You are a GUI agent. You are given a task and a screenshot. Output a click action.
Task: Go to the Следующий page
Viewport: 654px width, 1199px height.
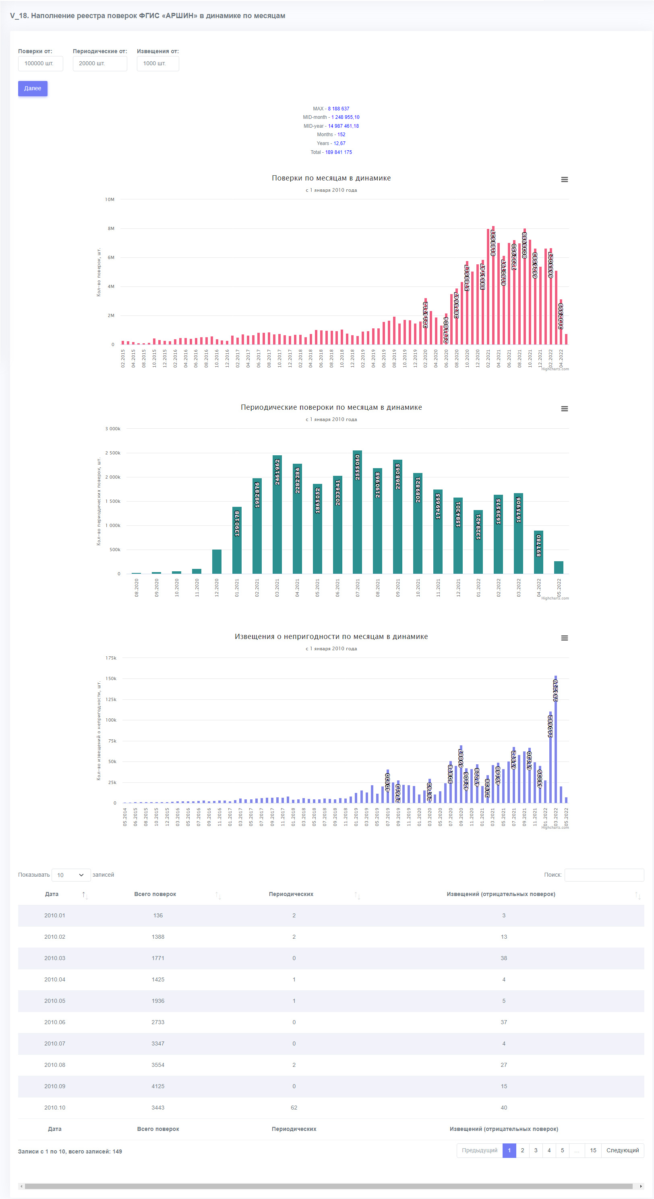[622, 1150]
